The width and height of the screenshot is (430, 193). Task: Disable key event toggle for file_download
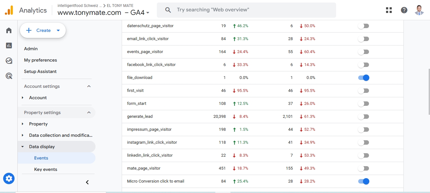pyautogui.click(x=364, y=78)
